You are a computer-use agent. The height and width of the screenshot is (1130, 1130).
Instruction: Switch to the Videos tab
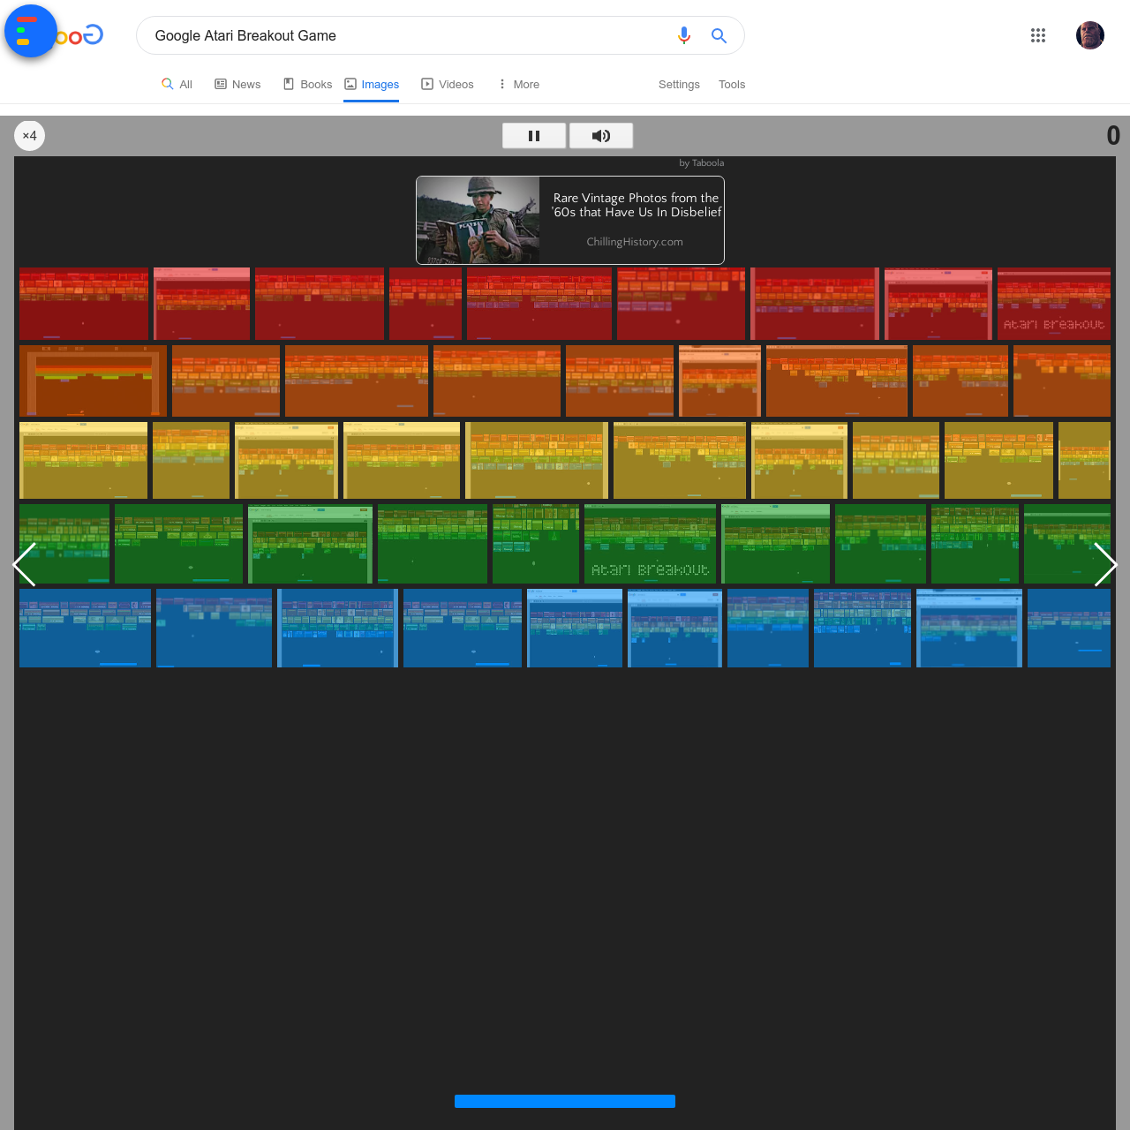[x=448, y=84]
